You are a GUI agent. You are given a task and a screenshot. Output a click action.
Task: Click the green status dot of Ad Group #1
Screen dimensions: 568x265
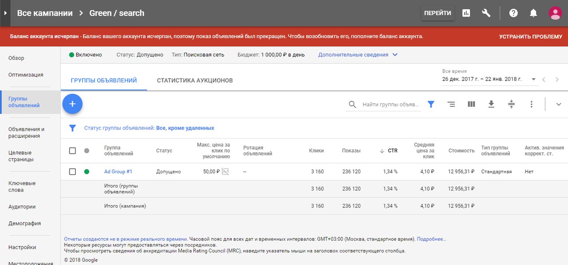(87, 171)
